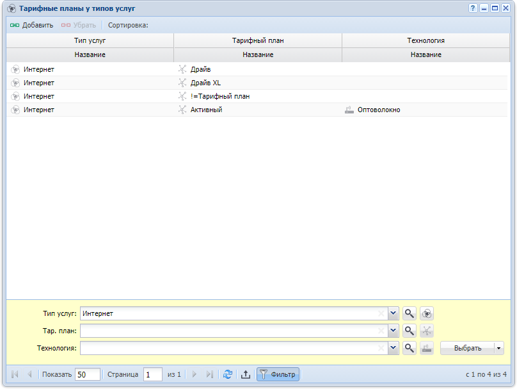Clear the Тар. план field value

[381, 331]
